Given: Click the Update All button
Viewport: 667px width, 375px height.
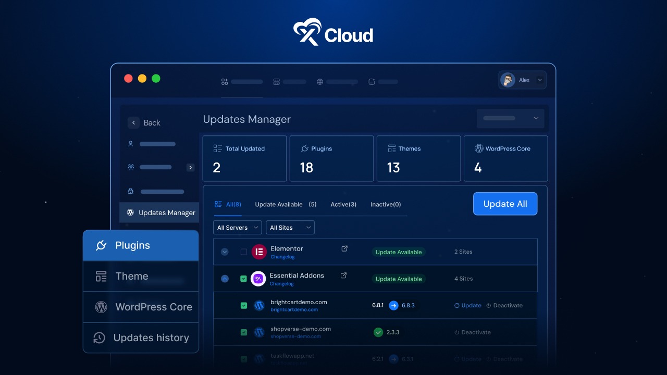Looking at the screenshot, I should [505, 204].
